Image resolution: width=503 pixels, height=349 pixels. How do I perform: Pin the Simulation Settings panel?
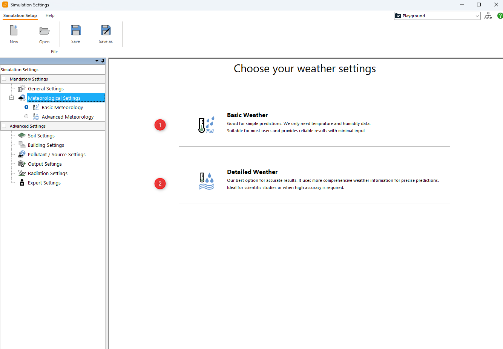[x=103, y=61]
